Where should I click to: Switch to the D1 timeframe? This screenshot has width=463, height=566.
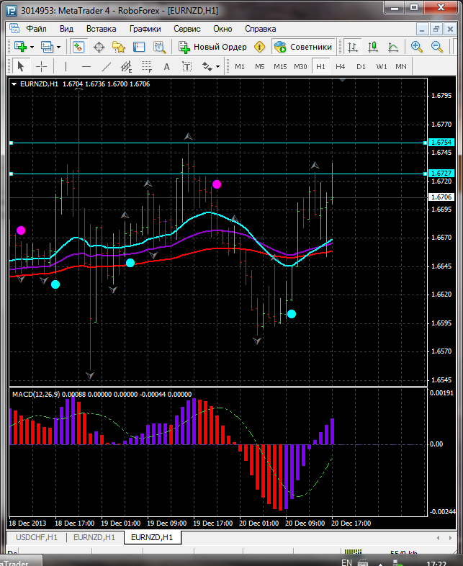click(x=361, y=66)
